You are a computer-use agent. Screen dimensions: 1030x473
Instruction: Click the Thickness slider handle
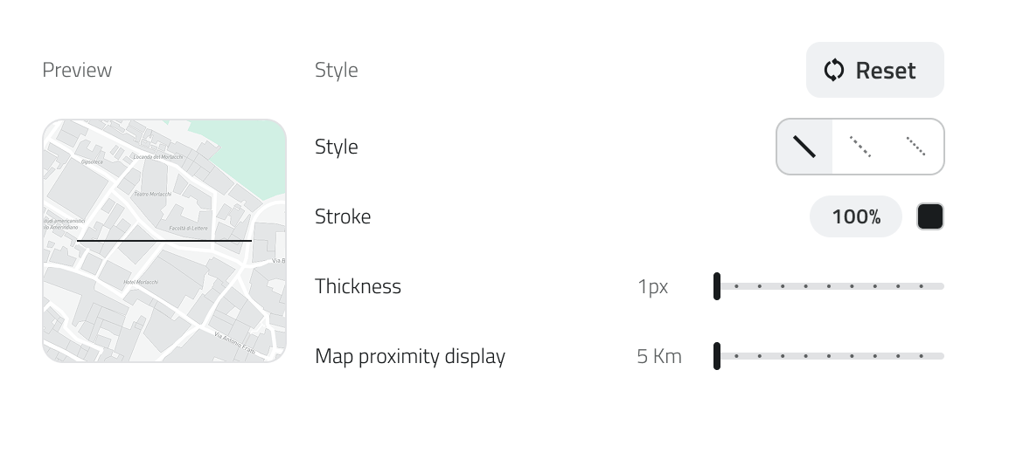point(717,286)
